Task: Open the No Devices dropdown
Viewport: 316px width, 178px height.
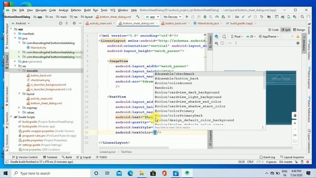Action: pos(172,17)
